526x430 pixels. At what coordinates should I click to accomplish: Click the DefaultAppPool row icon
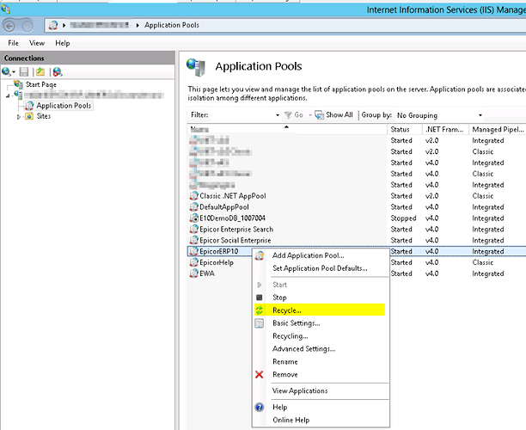[x=194, y=206]
